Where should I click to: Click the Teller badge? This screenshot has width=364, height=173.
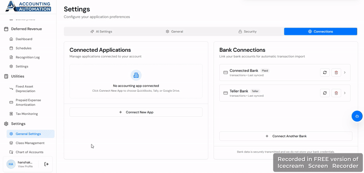tap(255, 91)
